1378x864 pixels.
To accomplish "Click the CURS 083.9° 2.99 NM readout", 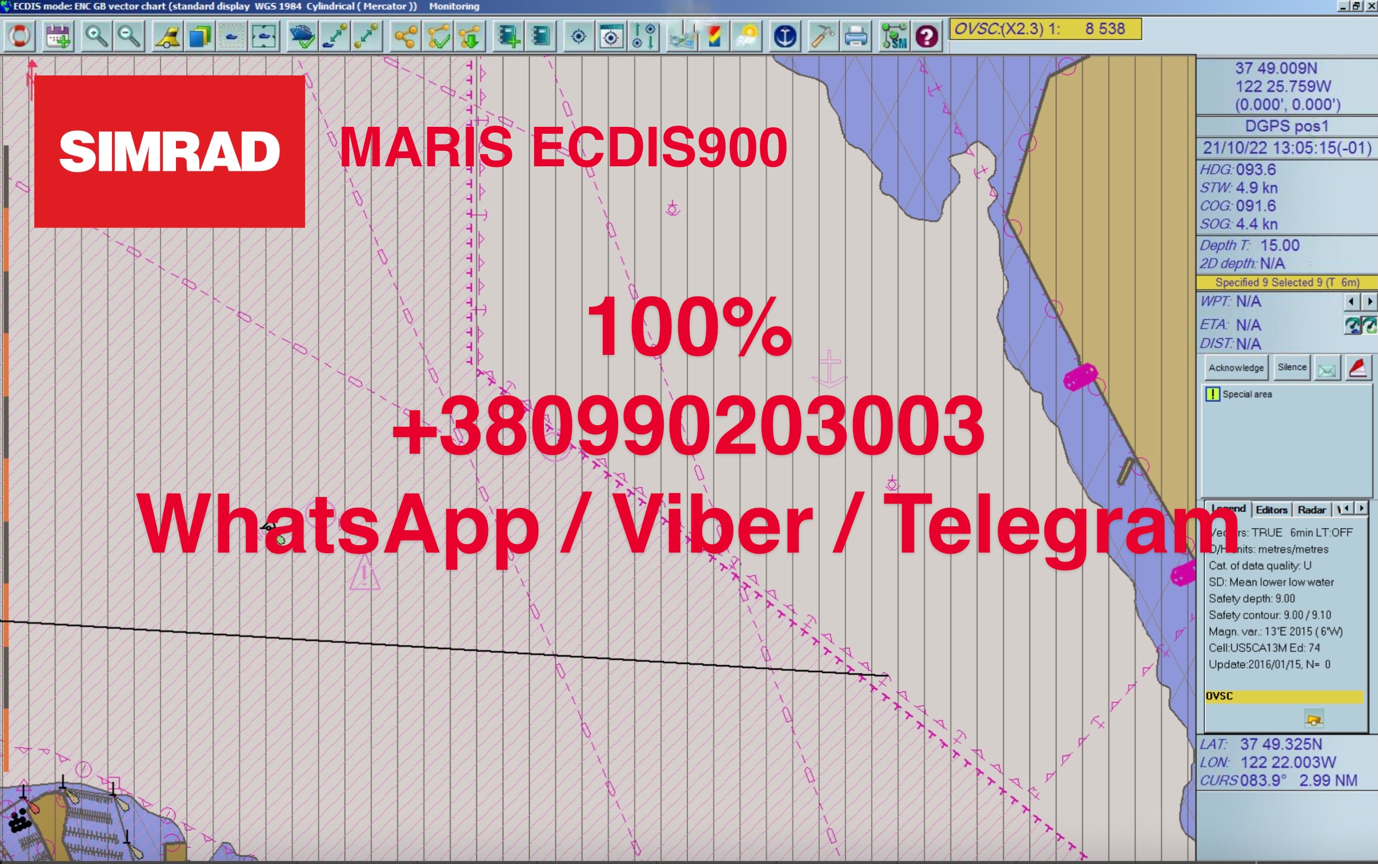I will click(x=1279, y=781).
